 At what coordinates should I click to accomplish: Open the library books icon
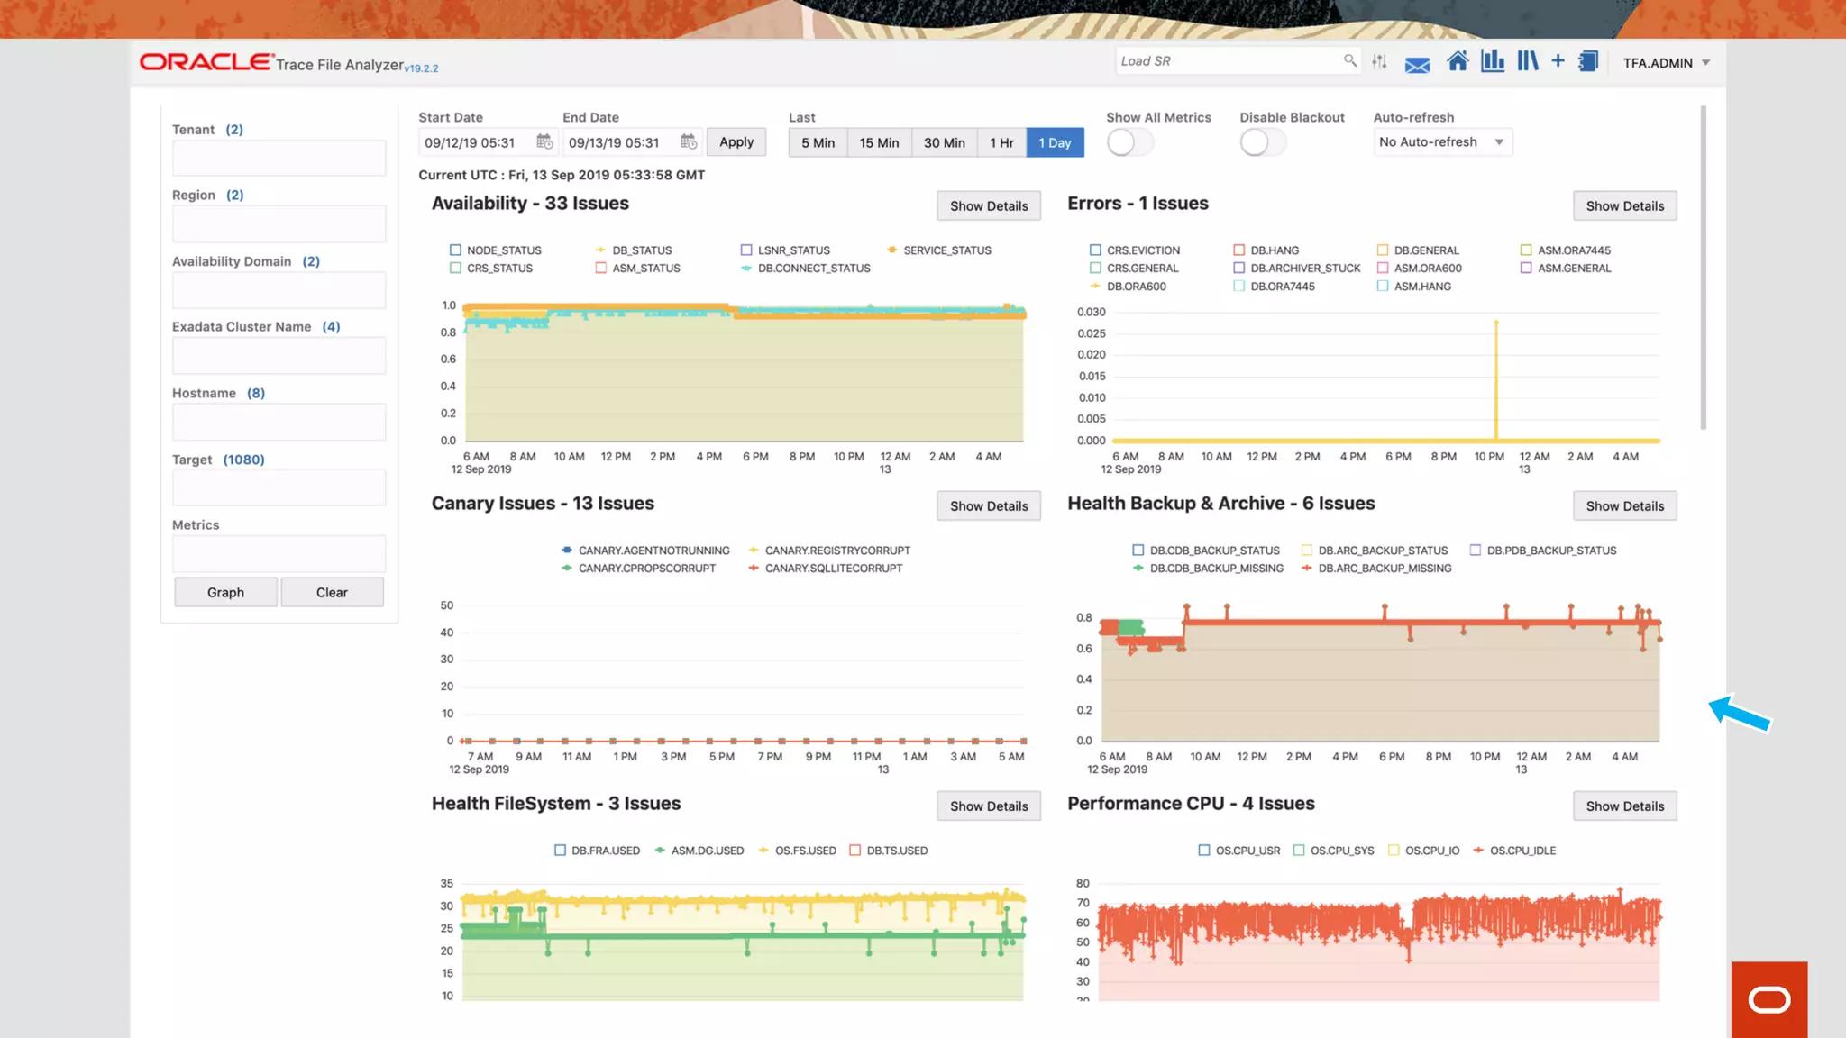coord(1527,61)
